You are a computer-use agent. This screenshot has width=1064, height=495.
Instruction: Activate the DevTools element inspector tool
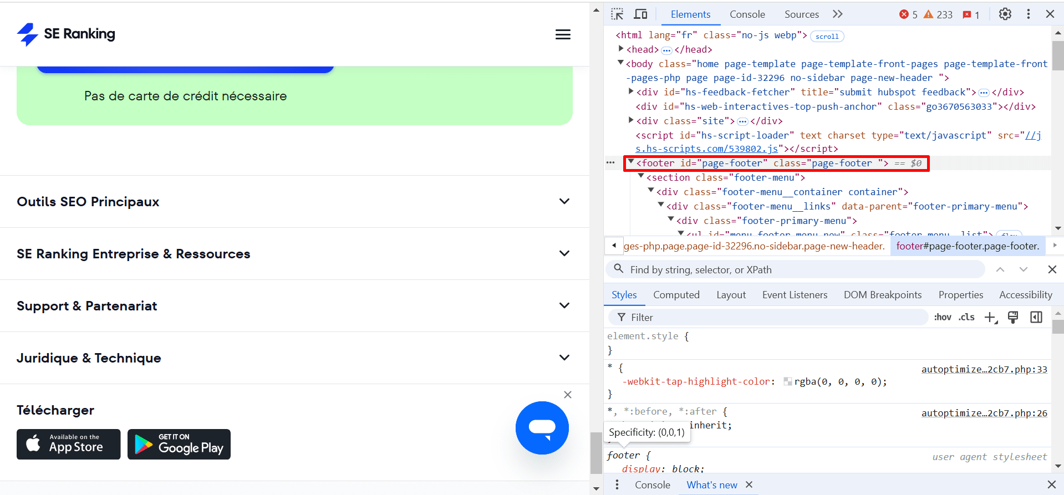pos(617,14)
